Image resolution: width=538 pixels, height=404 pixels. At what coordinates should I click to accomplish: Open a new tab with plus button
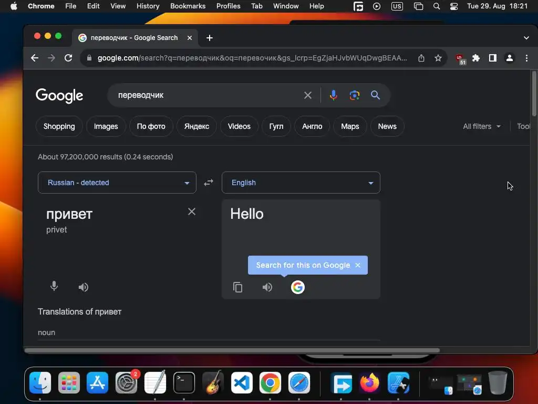210,38
